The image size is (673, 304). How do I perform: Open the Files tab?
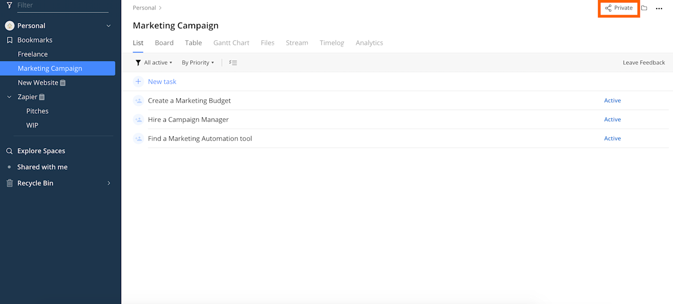point(268,43)
